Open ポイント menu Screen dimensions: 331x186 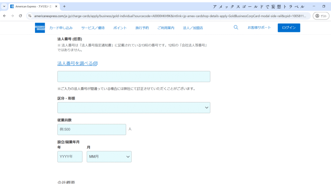[120, 28]
